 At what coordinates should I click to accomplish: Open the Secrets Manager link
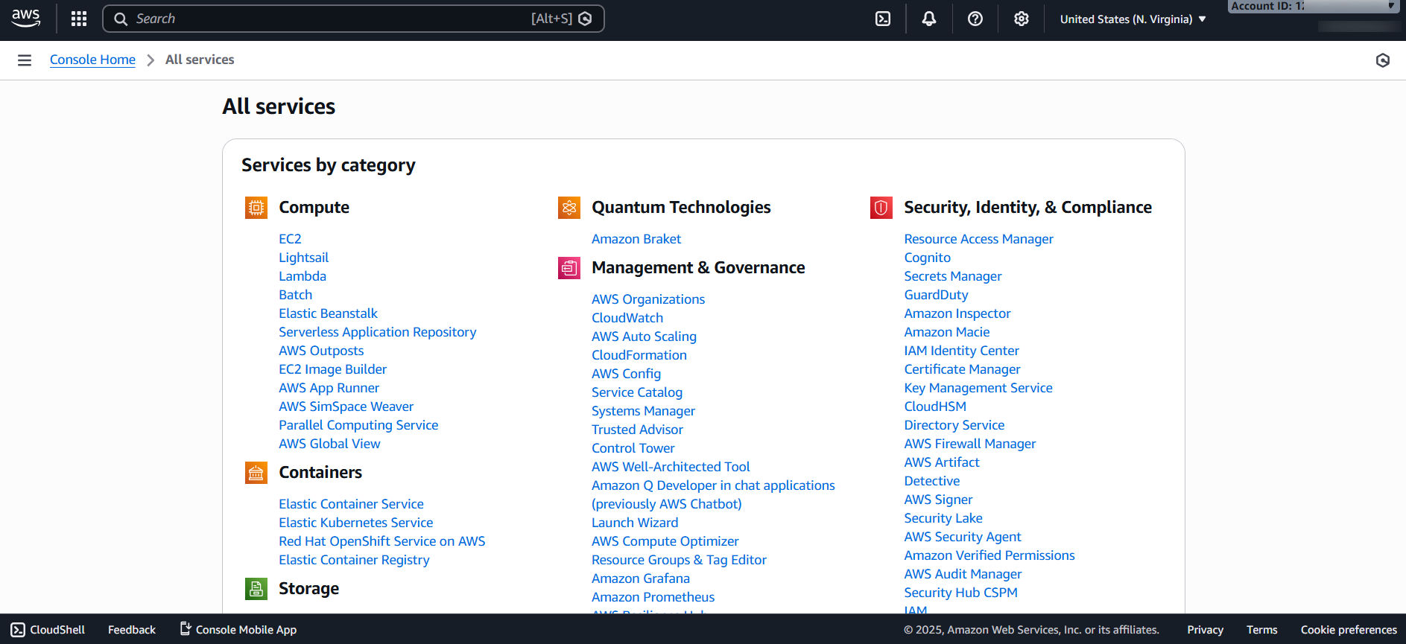click(x=953, y=276)
